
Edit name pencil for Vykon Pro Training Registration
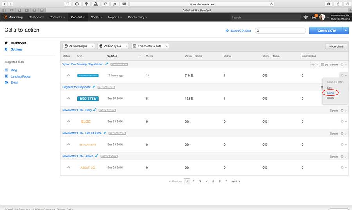pyautogui.click(x=107, y=64)
